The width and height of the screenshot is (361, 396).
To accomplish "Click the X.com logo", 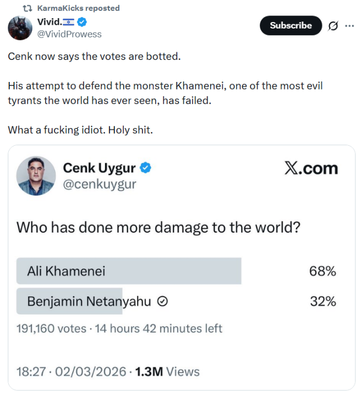I will (x=311, y=168).
